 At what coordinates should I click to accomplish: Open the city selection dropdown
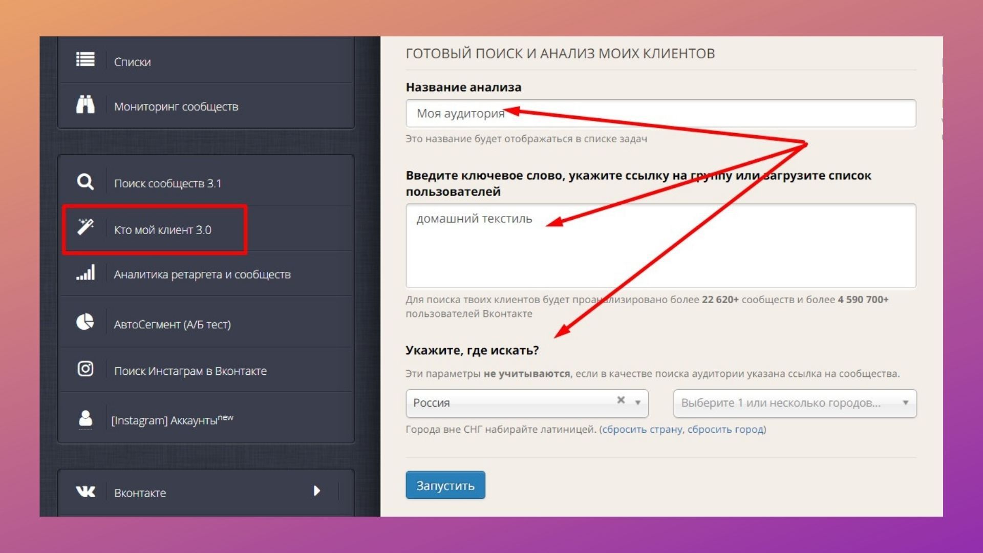point(795,403)
